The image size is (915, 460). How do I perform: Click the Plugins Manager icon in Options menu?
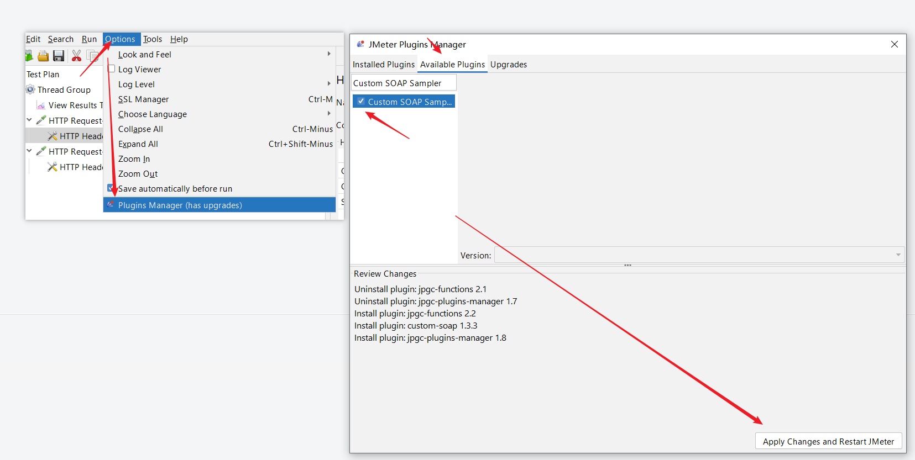tap(111, 205)
